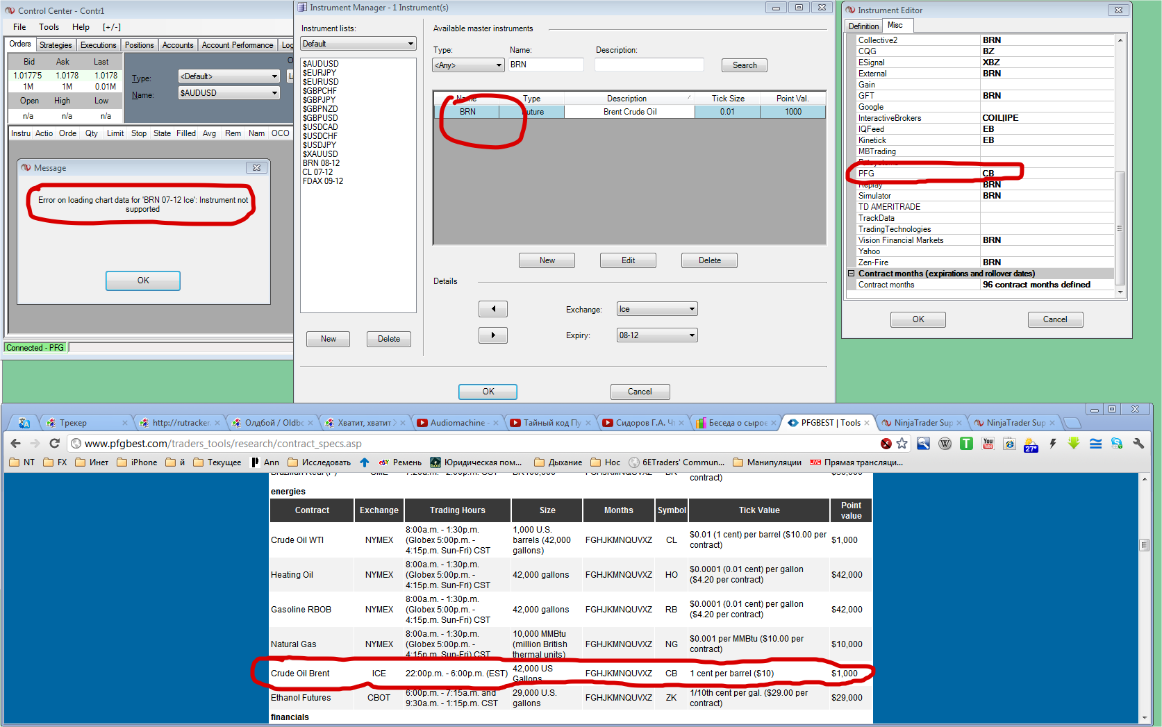Open the iPhone bookmark folder

pos(137,462)
